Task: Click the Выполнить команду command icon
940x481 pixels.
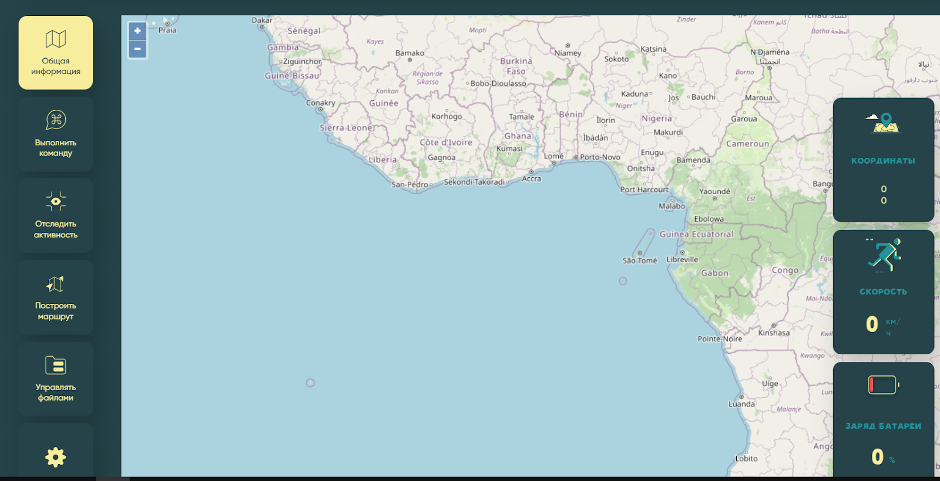Action: [x=56, y=120]
